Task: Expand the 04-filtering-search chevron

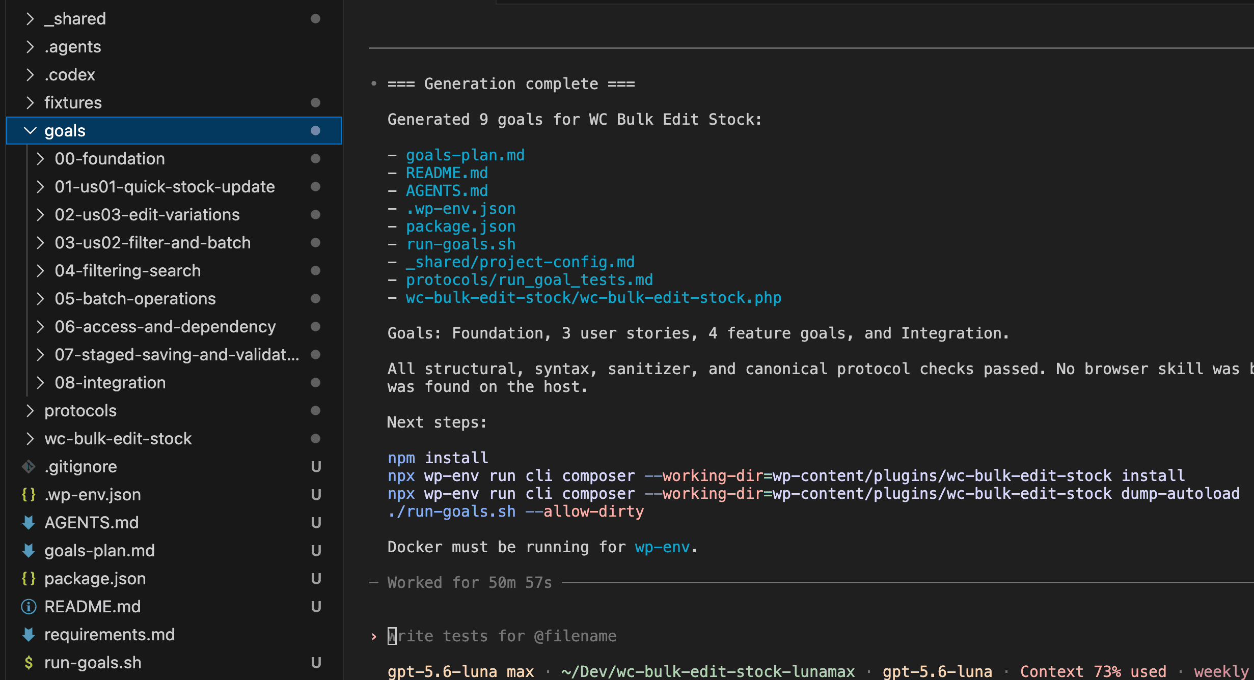Action: [x=41, y=271]
